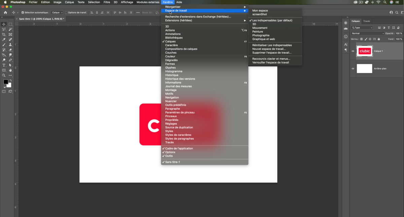The height and width of the screenshot is (217, 404).
Task: Open the Paragraph panel icon
Action: tap(346, 50)
